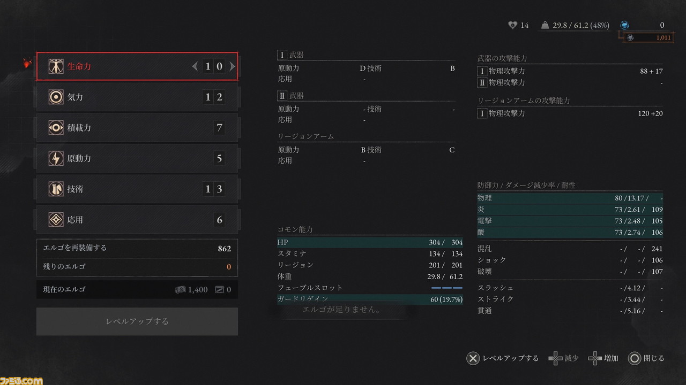Select the 原動力 lightning stat icon
Screen dimensions: 686x385
click(x=56, y=158)
